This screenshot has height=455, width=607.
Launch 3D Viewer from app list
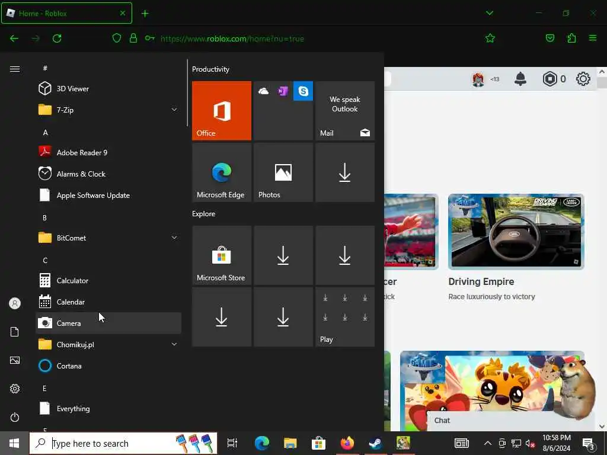108,89
